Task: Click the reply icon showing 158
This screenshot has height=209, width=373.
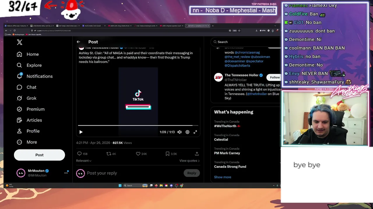Action: [79, 154]
